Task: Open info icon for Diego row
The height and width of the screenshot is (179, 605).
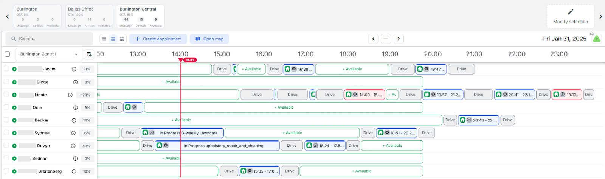Action: (75, 82)
